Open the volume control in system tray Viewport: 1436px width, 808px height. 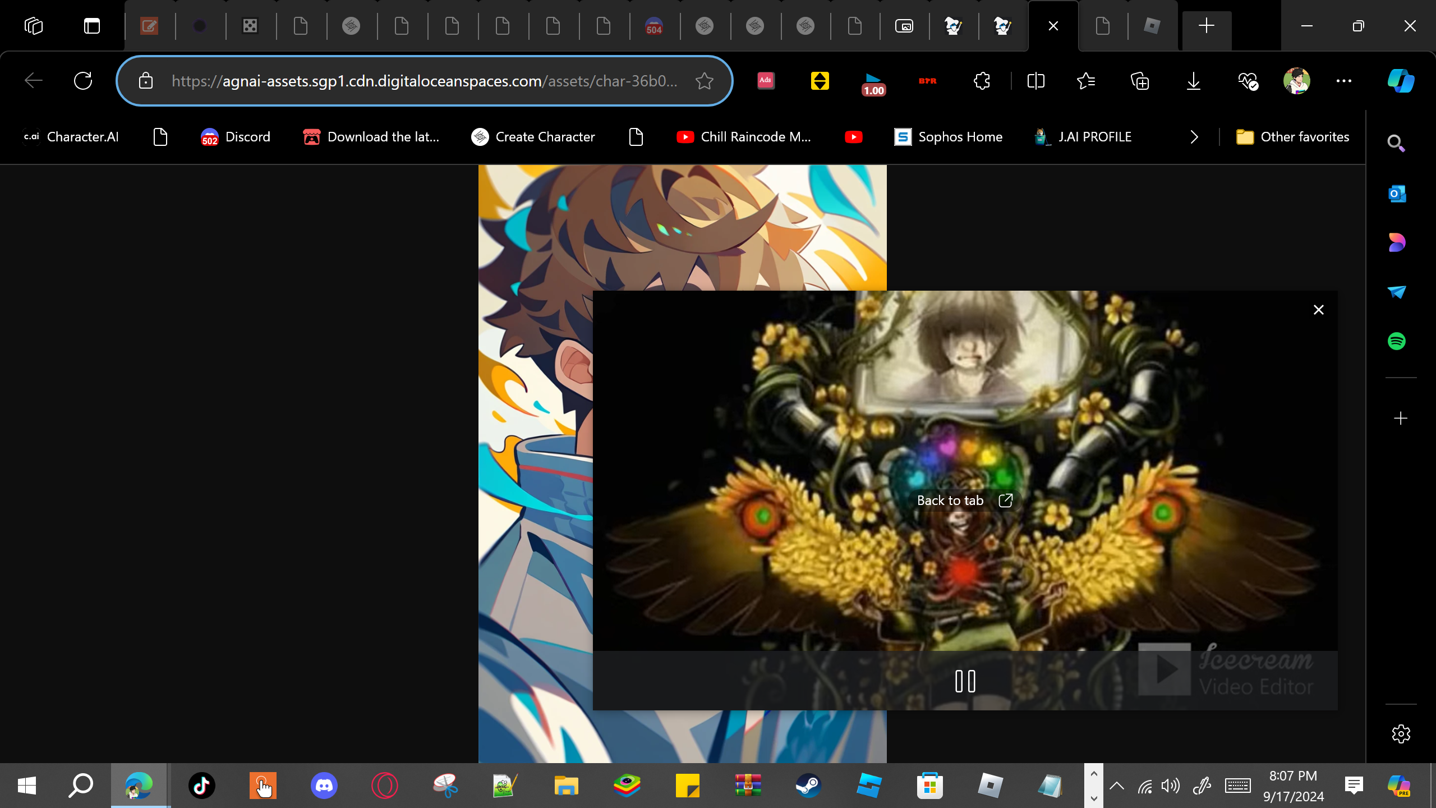1171,786
